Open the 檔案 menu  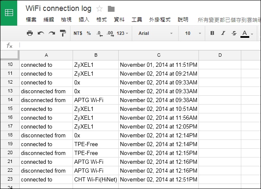click(x=31, y=20)
